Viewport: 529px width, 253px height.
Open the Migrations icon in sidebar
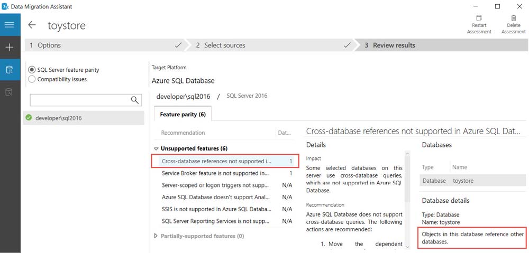pos(10,92)
